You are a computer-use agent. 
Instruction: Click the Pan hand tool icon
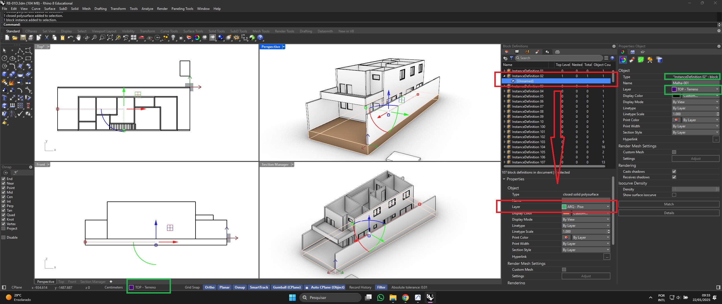(x=78, y=37)
